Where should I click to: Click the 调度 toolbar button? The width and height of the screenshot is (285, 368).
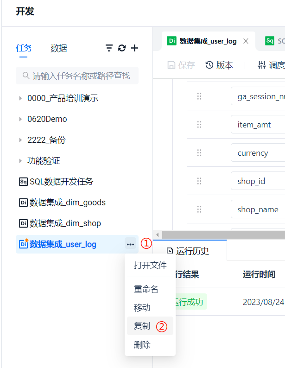click(271, 65)
